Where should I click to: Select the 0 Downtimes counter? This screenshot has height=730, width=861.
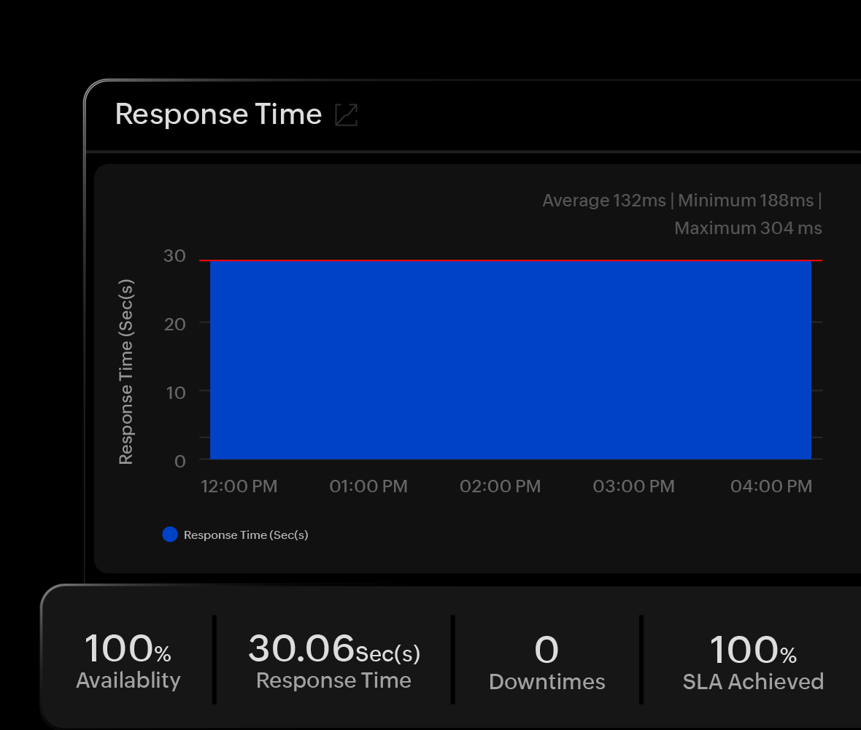coord(547,660)
